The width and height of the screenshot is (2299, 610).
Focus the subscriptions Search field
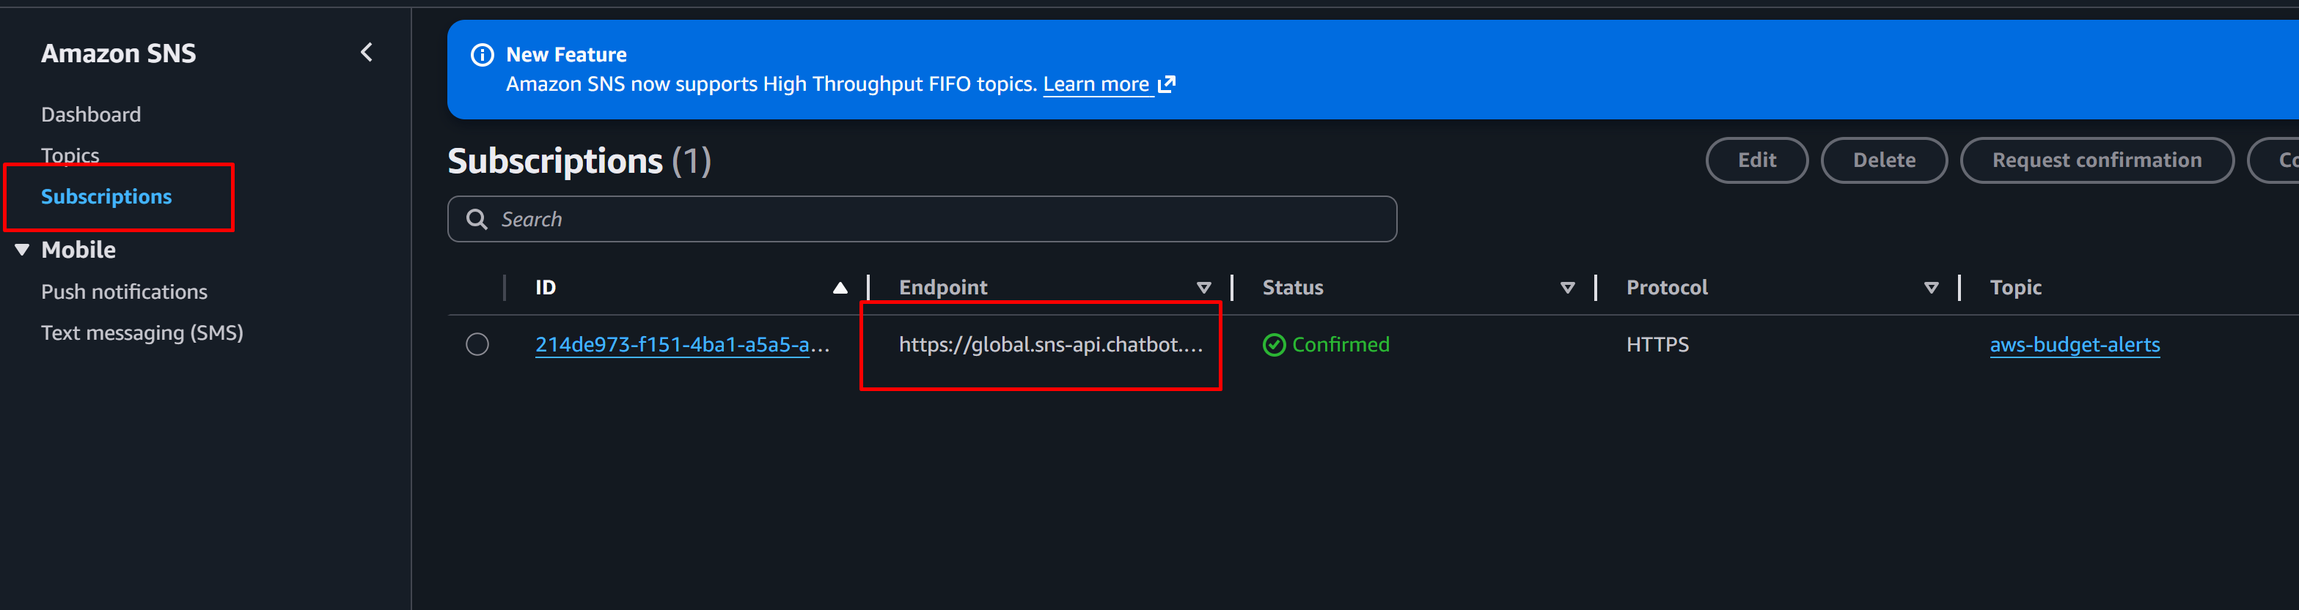(937, 220)
